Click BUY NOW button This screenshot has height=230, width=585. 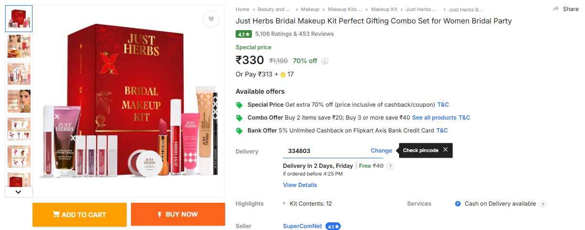pyautogui.click(x=178, y=215)
